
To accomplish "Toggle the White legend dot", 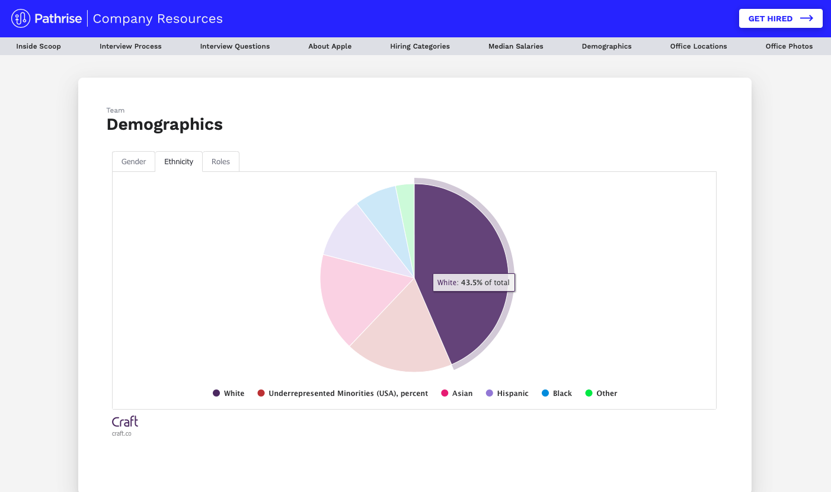I will 216,394.
